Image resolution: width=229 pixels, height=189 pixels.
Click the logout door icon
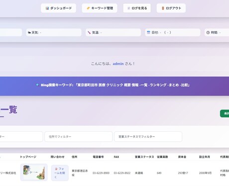tap(163, 8)
